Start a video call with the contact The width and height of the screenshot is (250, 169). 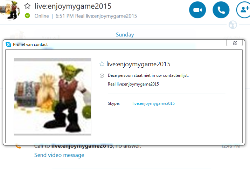[197, 10]
